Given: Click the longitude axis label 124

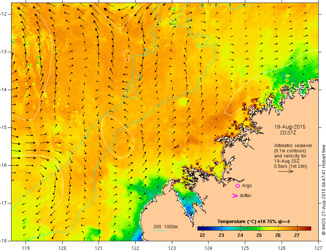Looking at the screenshot, I should (209, 248).
